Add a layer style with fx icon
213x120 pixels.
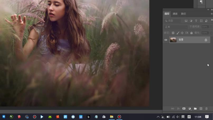(178, 109)
